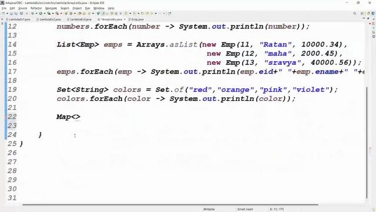This screenshot has width=376, height=212.
Task: Click the Save All toolbar icon
Action: [16, 14]
